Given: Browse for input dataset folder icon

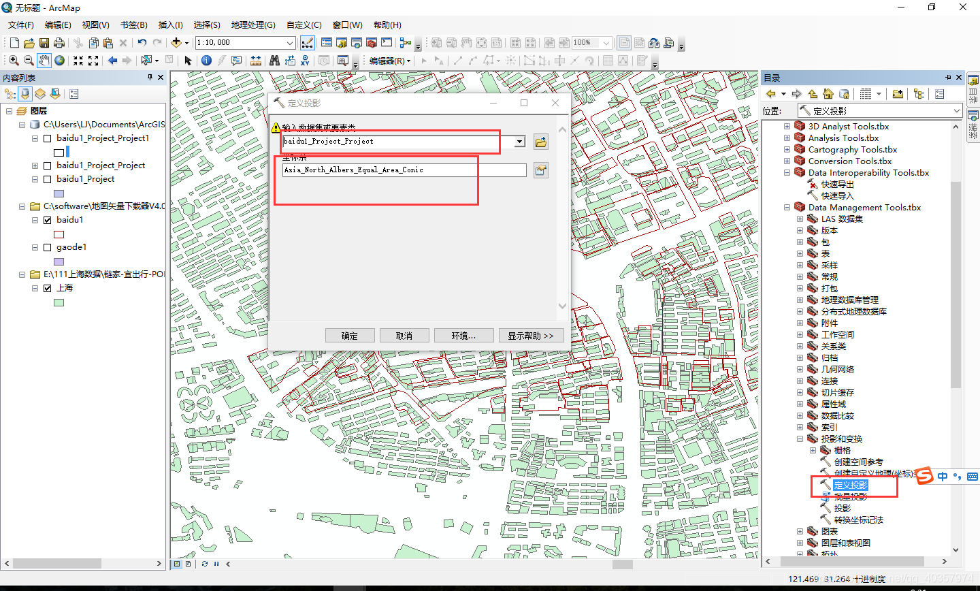Looking at the screenshot, I should (541, 142).
